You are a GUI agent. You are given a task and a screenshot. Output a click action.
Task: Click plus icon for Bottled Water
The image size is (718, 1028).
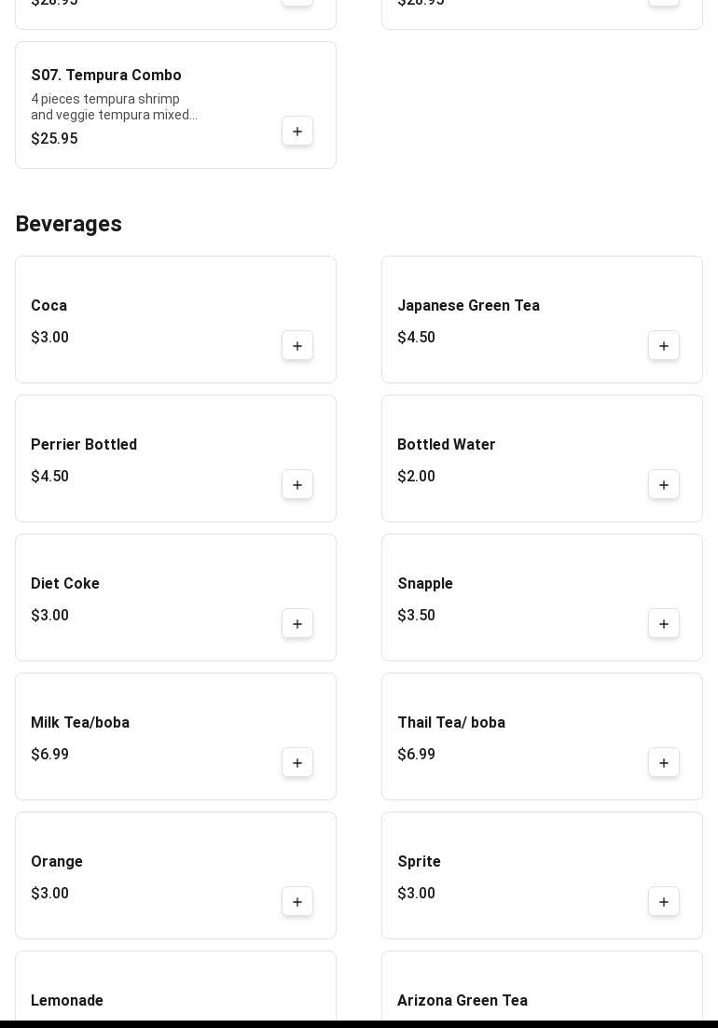(664, 485)
